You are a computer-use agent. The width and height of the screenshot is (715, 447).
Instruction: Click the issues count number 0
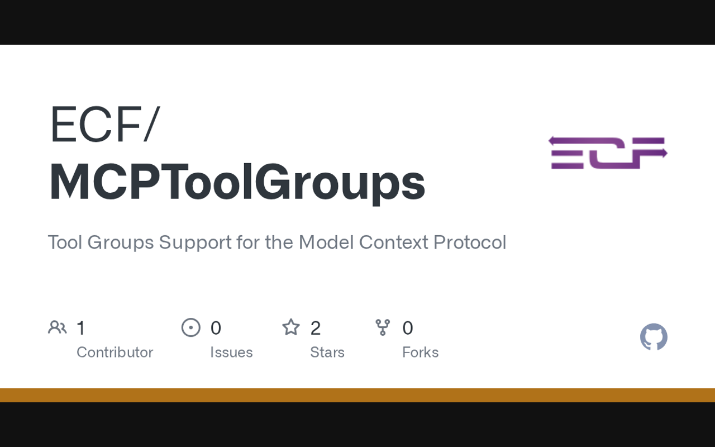[x=216, y=328]
